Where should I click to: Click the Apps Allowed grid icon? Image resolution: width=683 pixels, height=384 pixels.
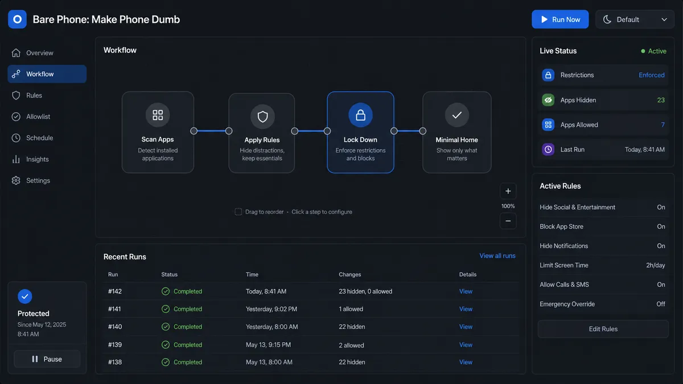(548, 125)
